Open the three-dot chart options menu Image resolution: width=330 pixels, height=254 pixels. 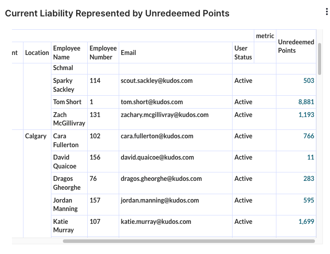[326, 12]
